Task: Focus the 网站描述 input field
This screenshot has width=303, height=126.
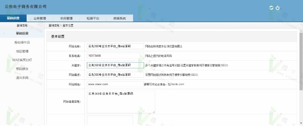Action: tap(115, 75)
